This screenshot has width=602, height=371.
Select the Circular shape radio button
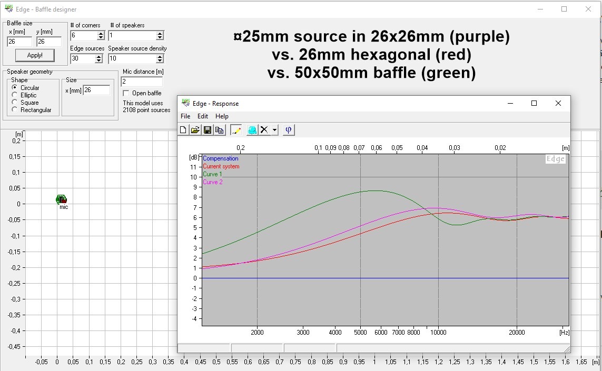tap(15, 87)
